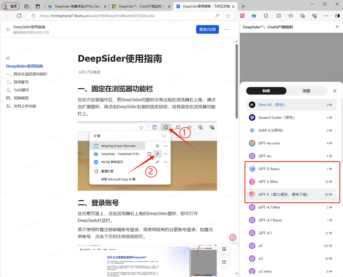The height and width of the screenshot is (277, 343).
Task: Choose the GPT-5 Nano model
Action: coord(291,169)
